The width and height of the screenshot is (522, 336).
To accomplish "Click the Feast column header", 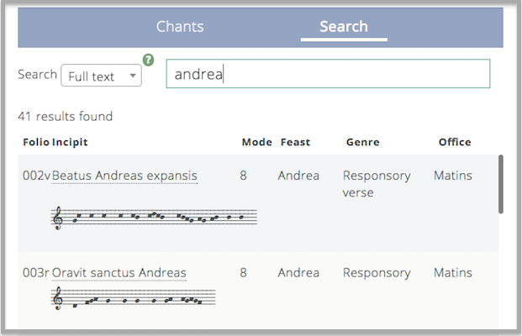I will [295, 142].
